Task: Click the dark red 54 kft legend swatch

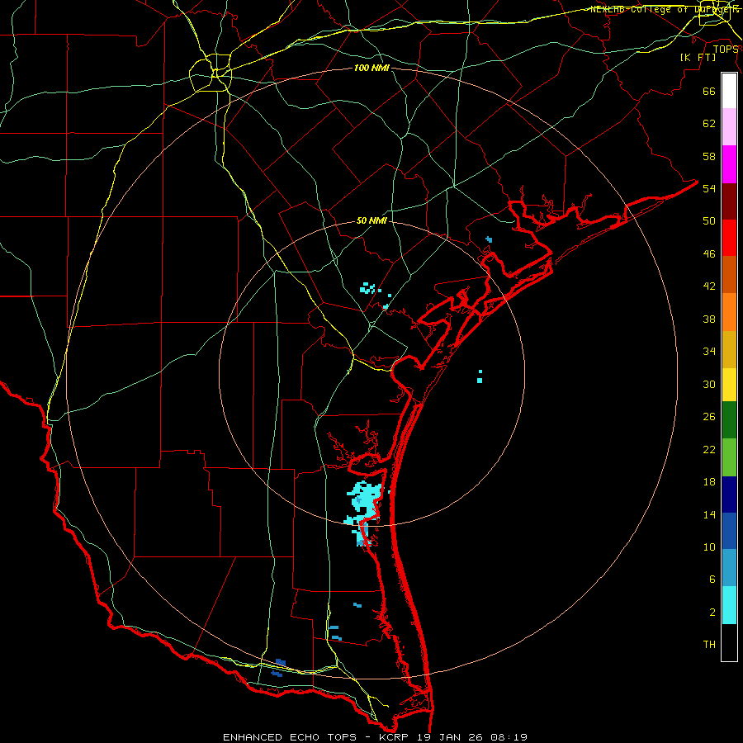Action: click(x=729, y=202)
